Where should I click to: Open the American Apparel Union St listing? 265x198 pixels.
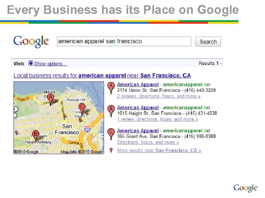tap(138, 84)
